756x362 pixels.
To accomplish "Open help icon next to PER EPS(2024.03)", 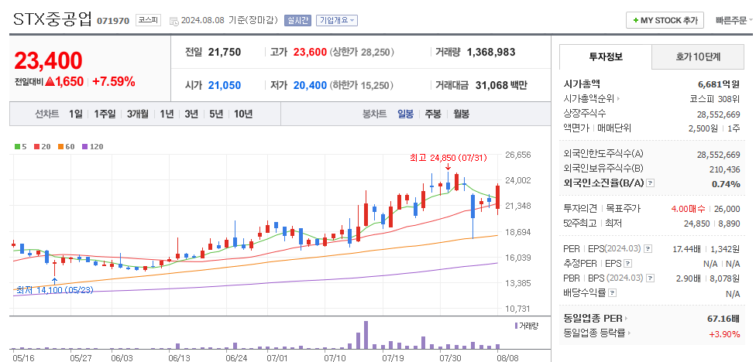I will [648, 249].
